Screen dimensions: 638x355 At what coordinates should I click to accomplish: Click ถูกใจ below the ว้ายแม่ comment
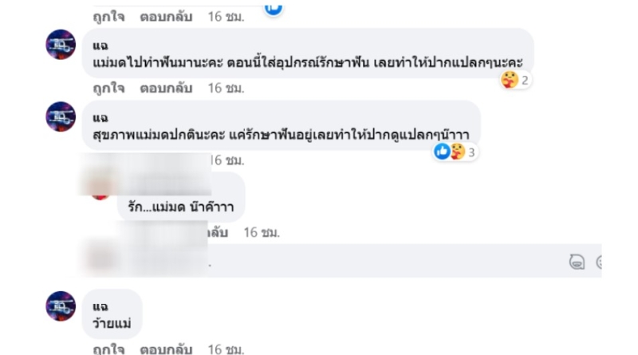pos(108,349)
